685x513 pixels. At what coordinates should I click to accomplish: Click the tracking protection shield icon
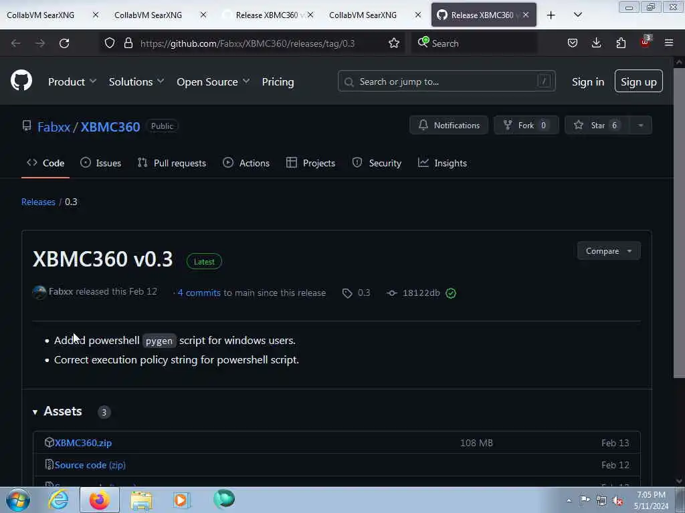[110, 43]
